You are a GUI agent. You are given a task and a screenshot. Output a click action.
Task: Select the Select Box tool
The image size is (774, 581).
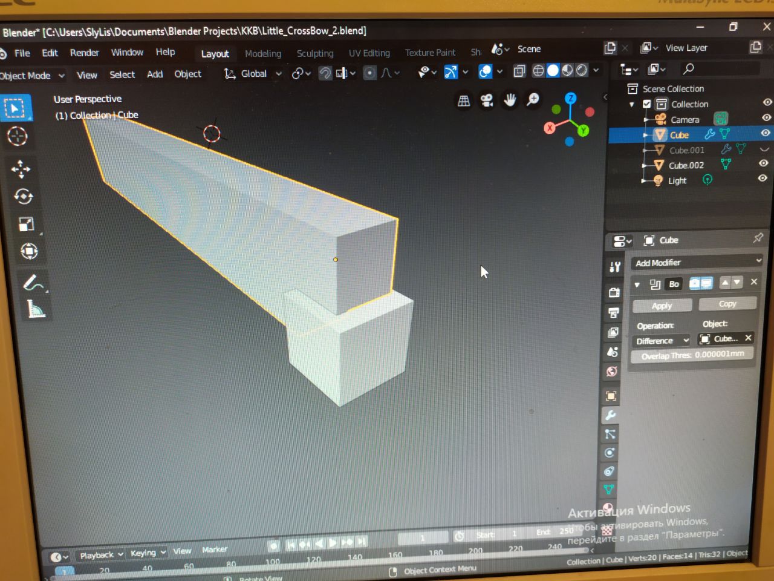point(15,108)
